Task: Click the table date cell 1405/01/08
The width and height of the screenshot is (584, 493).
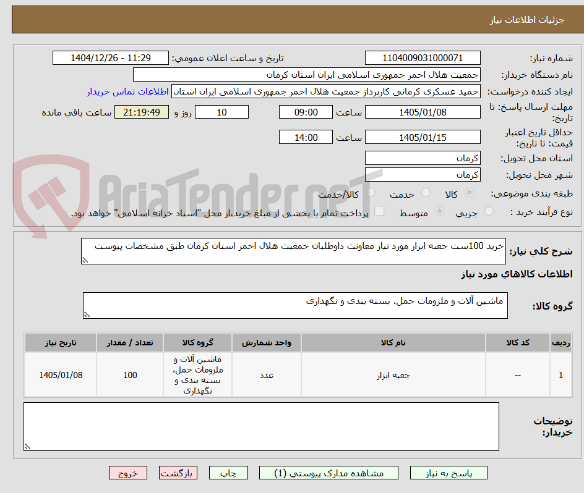Action: [x=61, y=375]
